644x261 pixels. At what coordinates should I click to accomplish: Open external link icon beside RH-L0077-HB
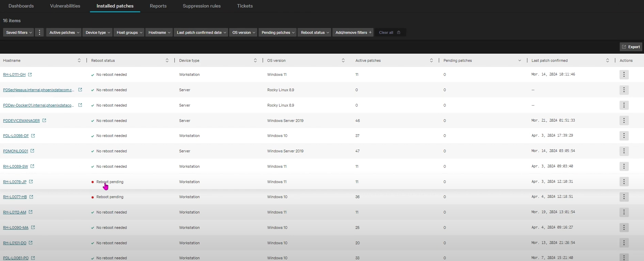coord(31,197)
